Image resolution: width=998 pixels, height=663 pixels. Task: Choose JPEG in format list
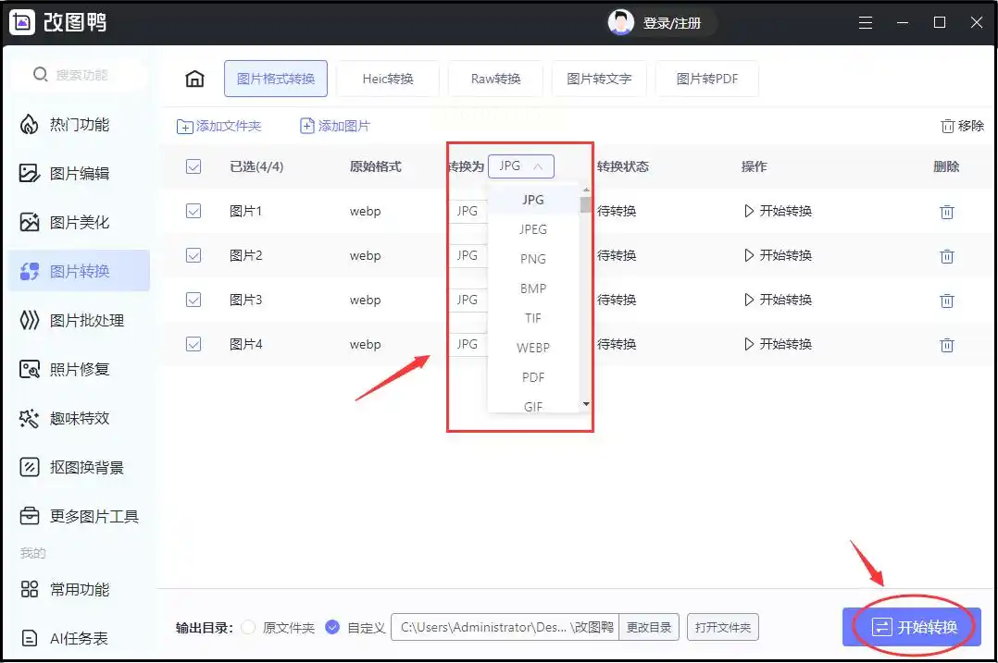click(x=532, y=229)
